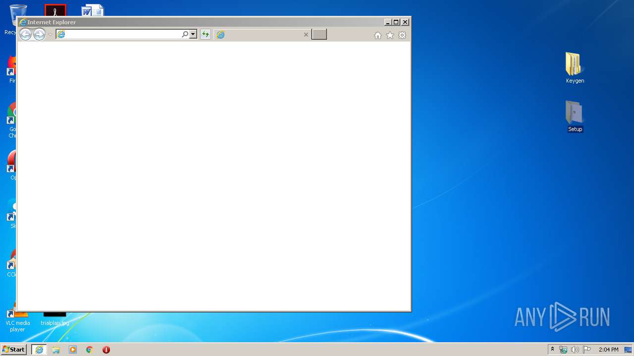Select the Keygen folder on desktop
This screenshot has width=634, height=356.
(x=575, y=68)
